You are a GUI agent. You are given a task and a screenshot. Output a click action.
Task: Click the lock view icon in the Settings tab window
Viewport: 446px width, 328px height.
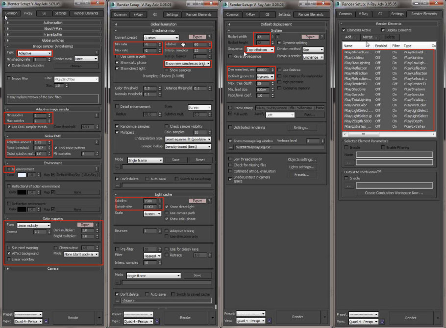tap(270, 321)
